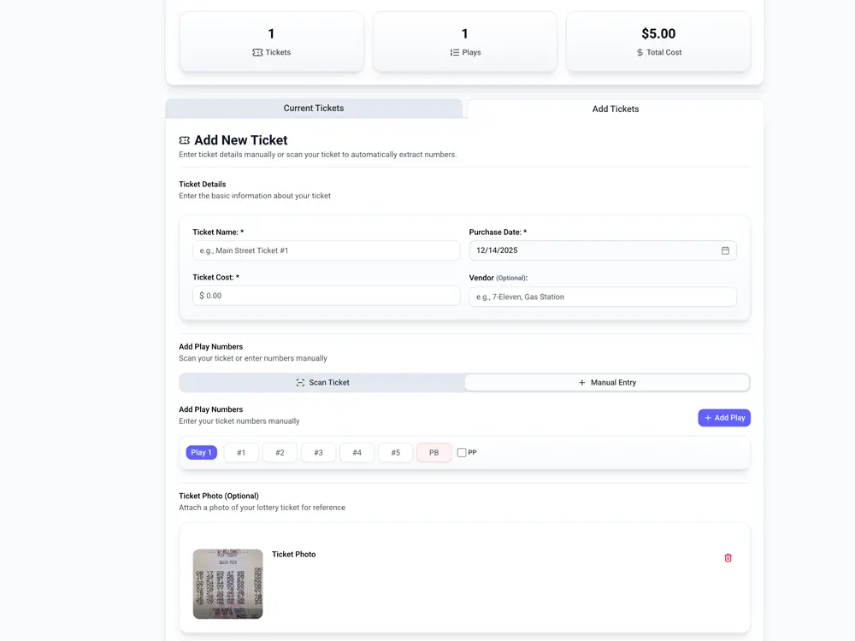The height and width of the screenshot is (641, 855).
Task: Select the #1 number box
Action: pyautogui.click(x=241, y=453)
